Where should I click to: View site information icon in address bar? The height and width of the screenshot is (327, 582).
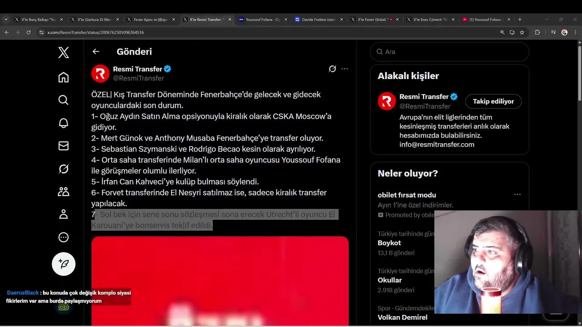41,32
